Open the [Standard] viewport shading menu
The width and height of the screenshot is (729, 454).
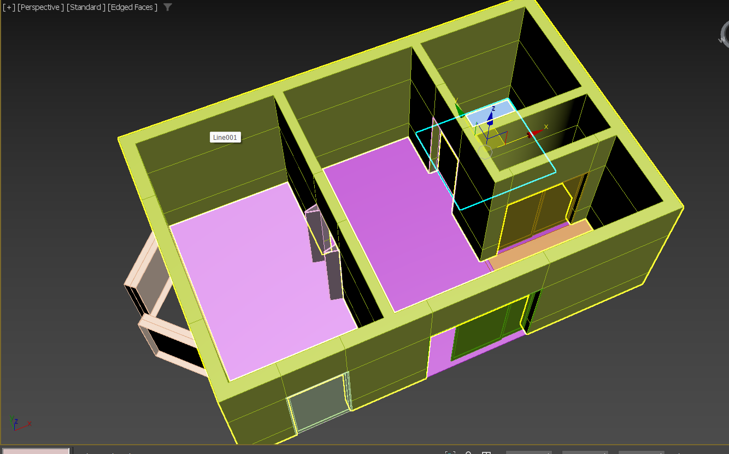coord(86,7)
